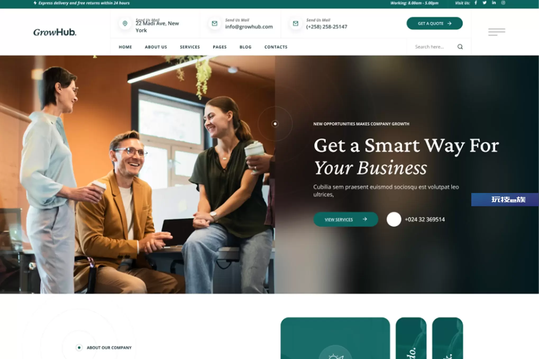Click the icon beside the (+258) phone number
Image resolution: width=539 pixels, height=359 pixels.
(x=295, y=24)
